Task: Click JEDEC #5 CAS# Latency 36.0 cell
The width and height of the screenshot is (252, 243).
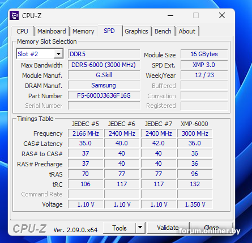Action: coord(86,143)
